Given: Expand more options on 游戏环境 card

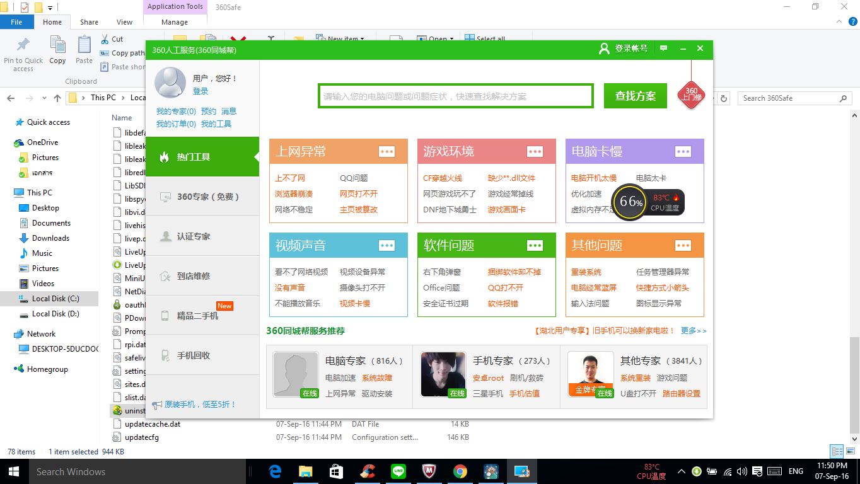Looking at the screenshot, I should (x=535, y=151).
